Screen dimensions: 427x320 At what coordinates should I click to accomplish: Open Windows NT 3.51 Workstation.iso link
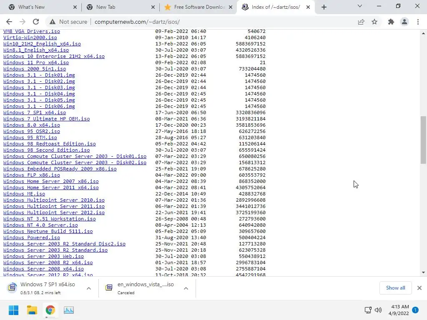[50, 219]
